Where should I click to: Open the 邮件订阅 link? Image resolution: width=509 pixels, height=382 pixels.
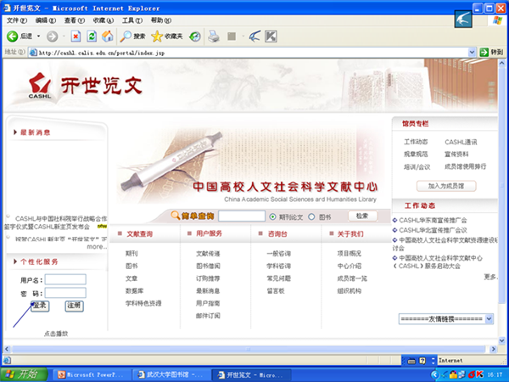[x=208, y=316]
